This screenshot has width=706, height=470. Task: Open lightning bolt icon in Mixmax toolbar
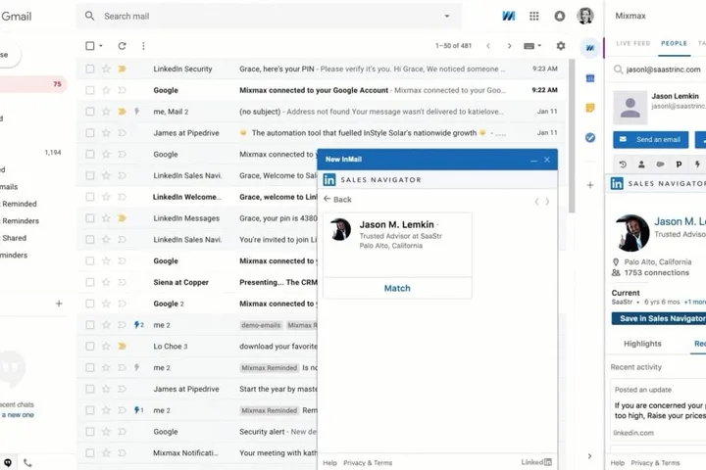click(697, 164)
